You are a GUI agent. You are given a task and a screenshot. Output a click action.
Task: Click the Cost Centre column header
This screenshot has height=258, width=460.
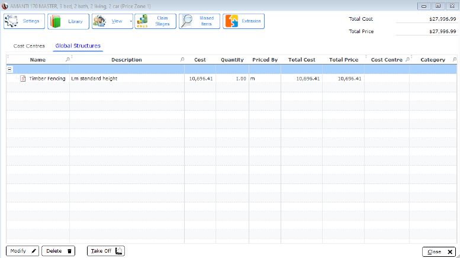click(x=387, y=60)
